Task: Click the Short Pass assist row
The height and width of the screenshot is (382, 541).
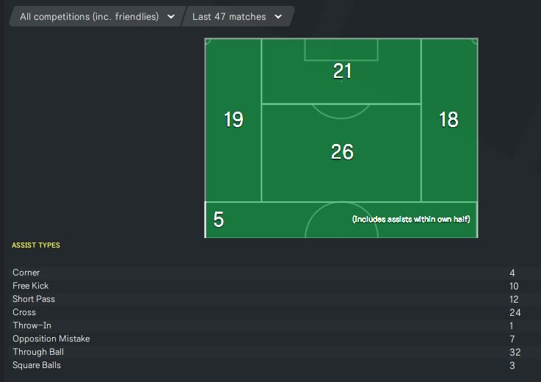Action: (x=34, y=299)
